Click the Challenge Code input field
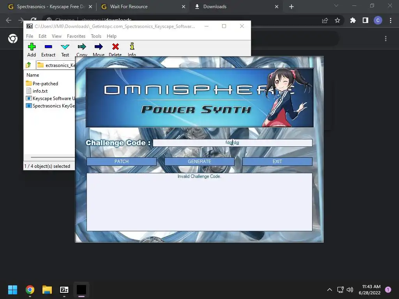 tap(232, 142)
